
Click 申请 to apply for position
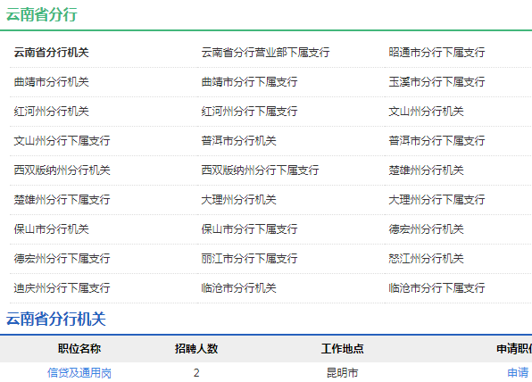coord(518,373)
